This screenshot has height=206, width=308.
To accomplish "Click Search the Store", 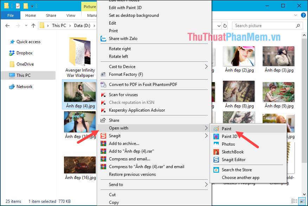I will (237, 170).
